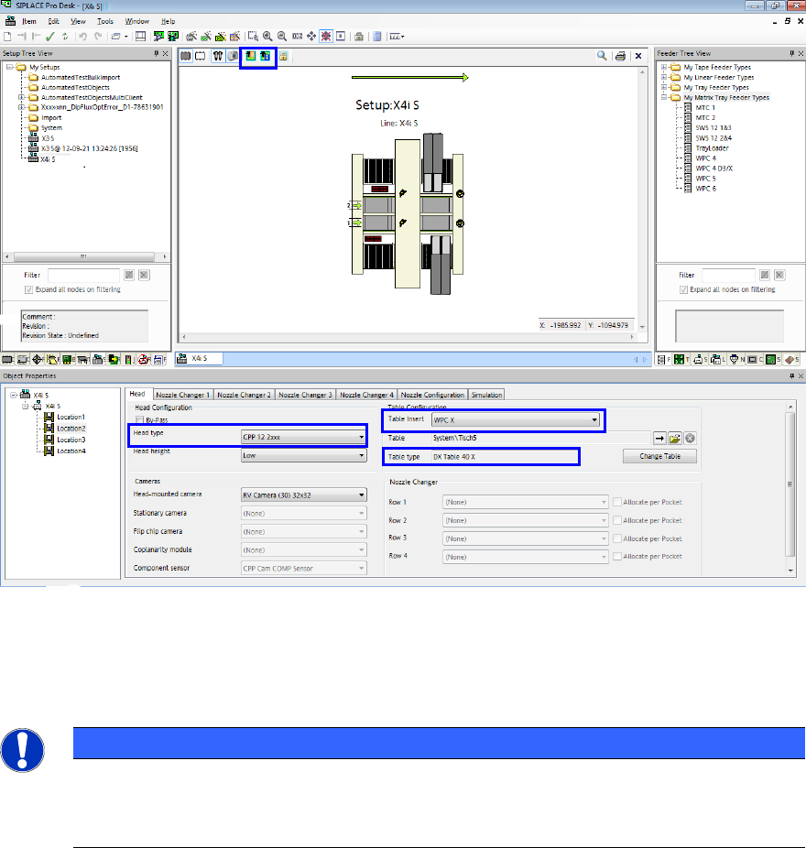Toggle Row 3 Allocate per Pocket checkbox

(617, 538)
